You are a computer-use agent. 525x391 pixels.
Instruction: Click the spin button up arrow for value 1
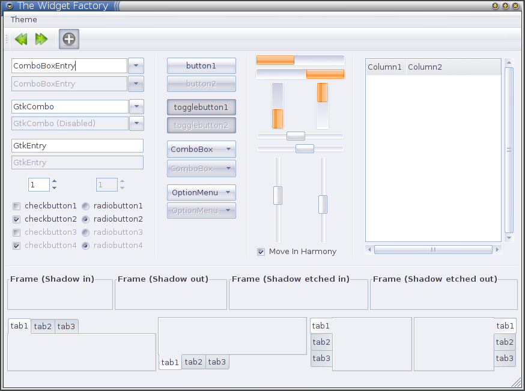pyautogui.click(x=54, y=181)
